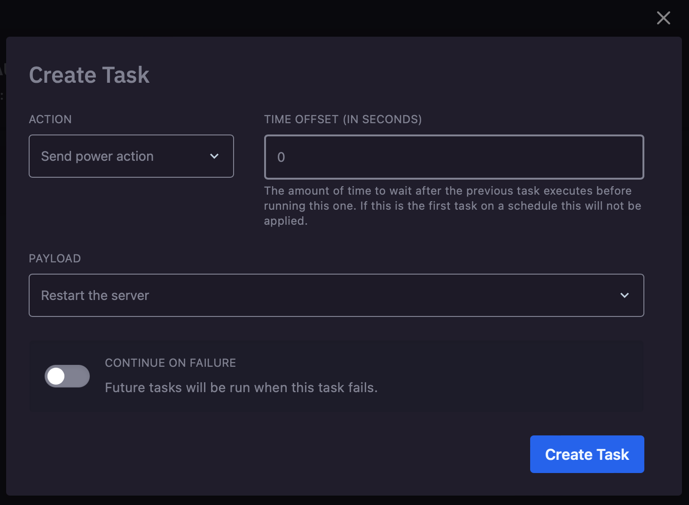The height and width of the screenshot is (505, 689).
Task: Click the Time Offset (in seconds) label
Action: click(x=343, y=119)
